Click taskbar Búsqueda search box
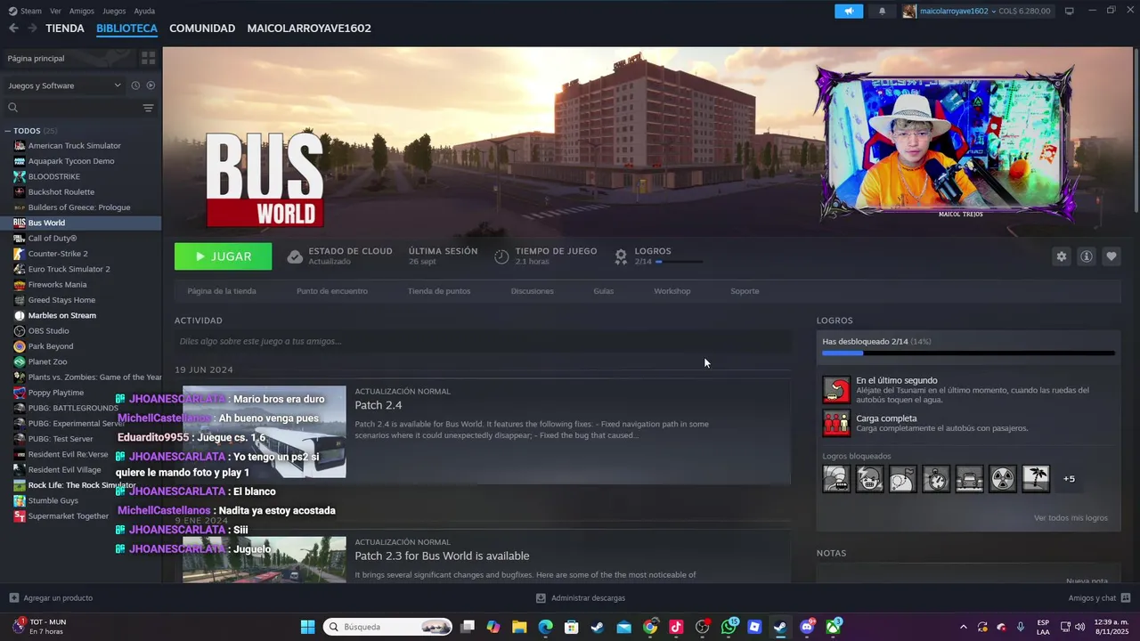Screen dimensions: 1140x641 pos(388,627)
